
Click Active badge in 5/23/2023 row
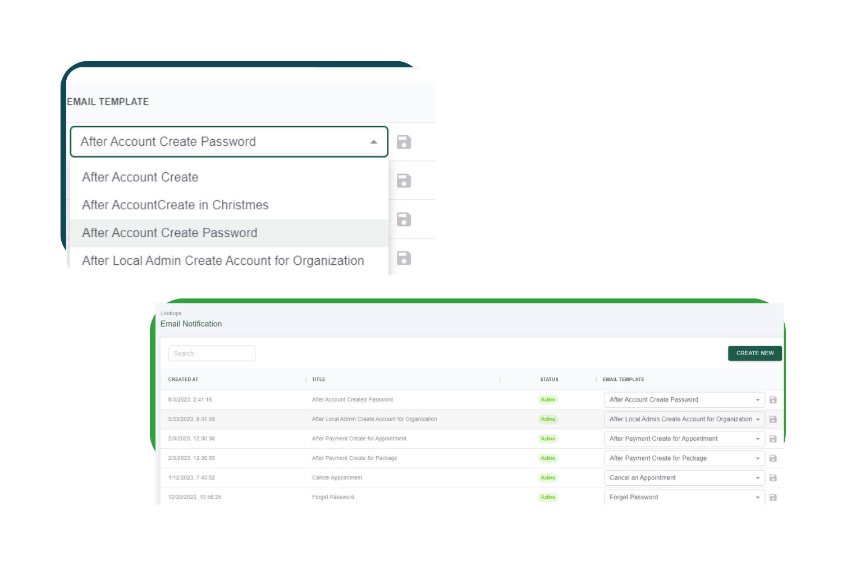pyautogui.click(x=548, y=420)
